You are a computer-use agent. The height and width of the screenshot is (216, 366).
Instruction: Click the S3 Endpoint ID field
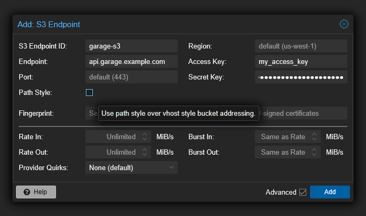[131, 46]
